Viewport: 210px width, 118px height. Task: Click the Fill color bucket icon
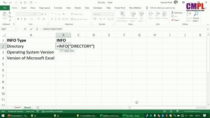[x=38, y=19]
